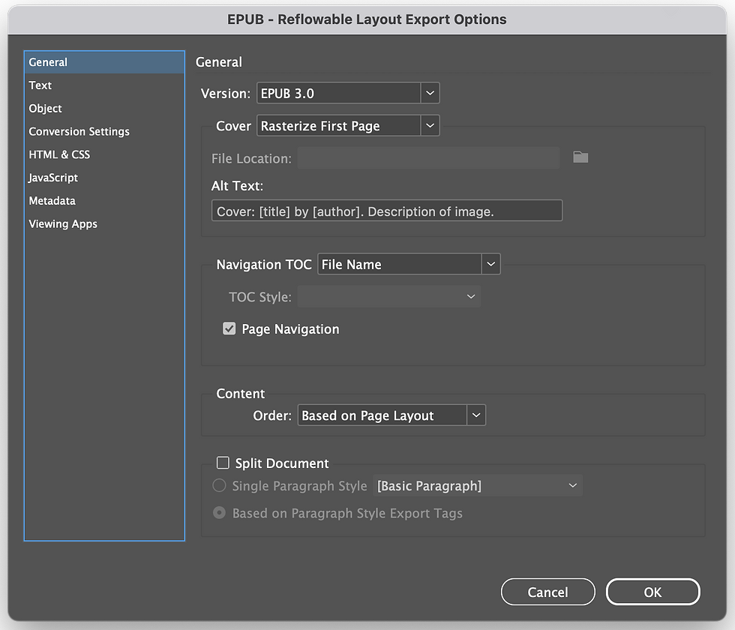Toggle the Page Navigation checkbox
Image resolution: width=735 pixels, height=630 pixels.
[229, 328]
